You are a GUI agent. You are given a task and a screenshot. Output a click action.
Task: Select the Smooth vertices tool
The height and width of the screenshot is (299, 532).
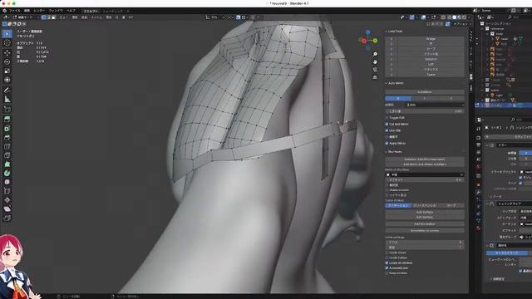coord(7,182)
